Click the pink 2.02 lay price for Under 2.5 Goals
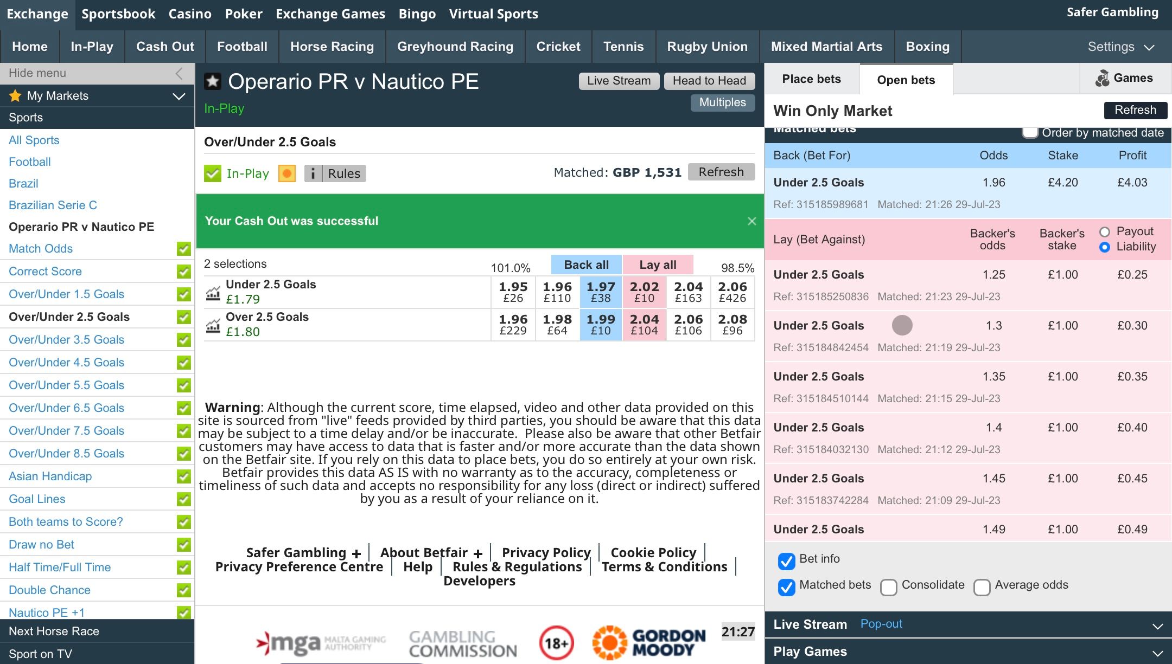Screen dimensions: 1172x664 click(644, 292)
